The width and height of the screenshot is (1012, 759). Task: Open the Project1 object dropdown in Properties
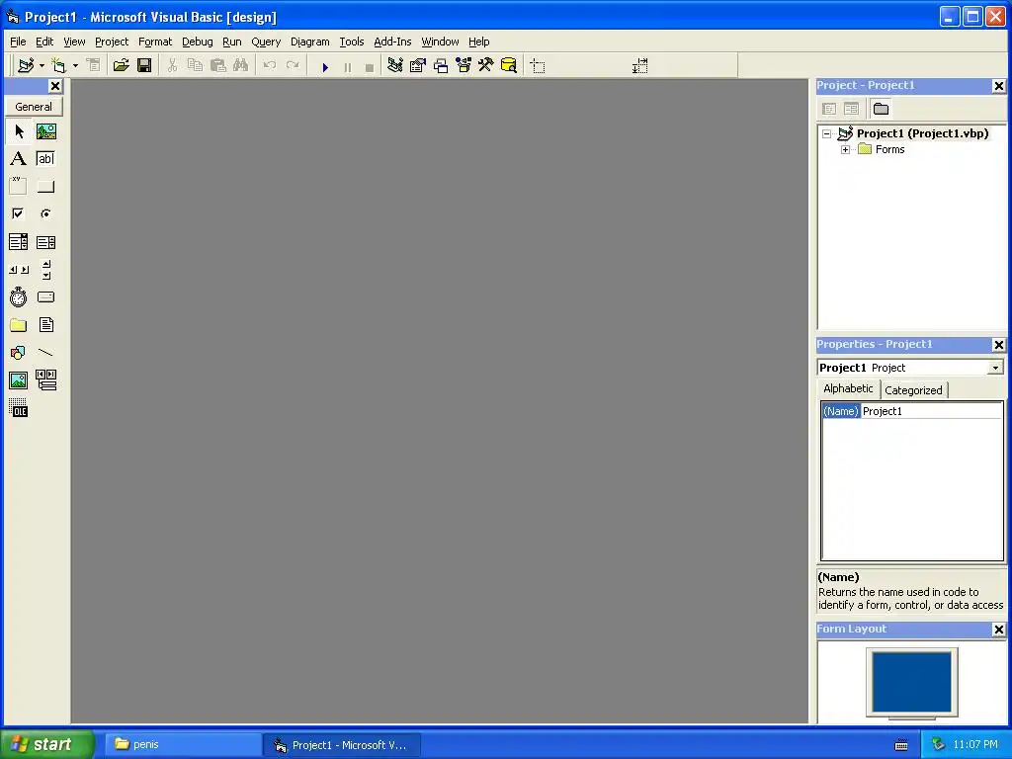[x=996, y=368]
